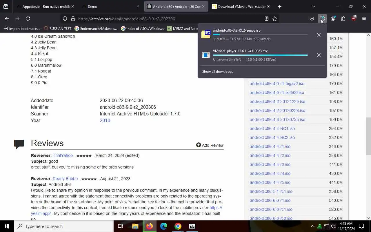Image resolution: width=371 pixels, height=232 pixels.
Task: Click the padlock site info icon
Action: pos(73,19)
